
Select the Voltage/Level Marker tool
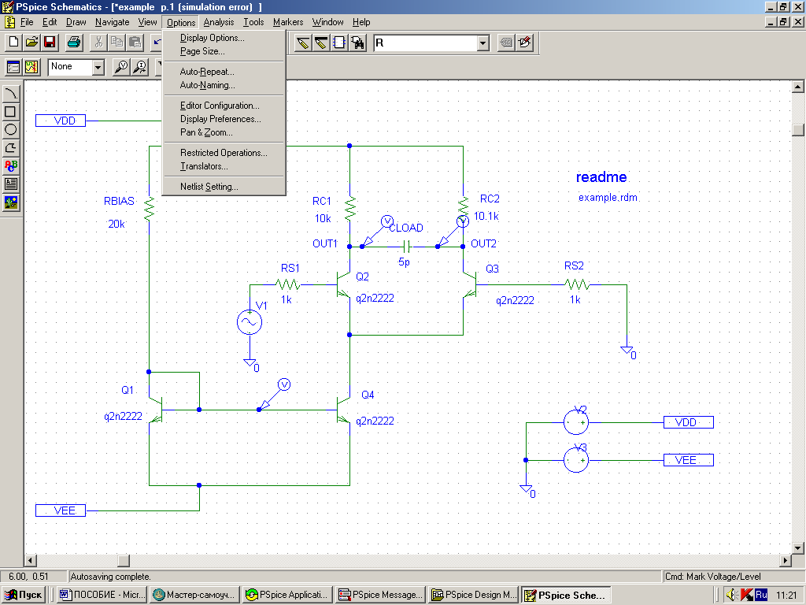pos(120,67)
